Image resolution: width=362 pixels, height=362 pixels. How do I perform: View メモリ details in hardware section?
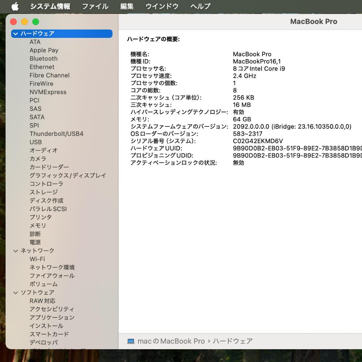38,225
